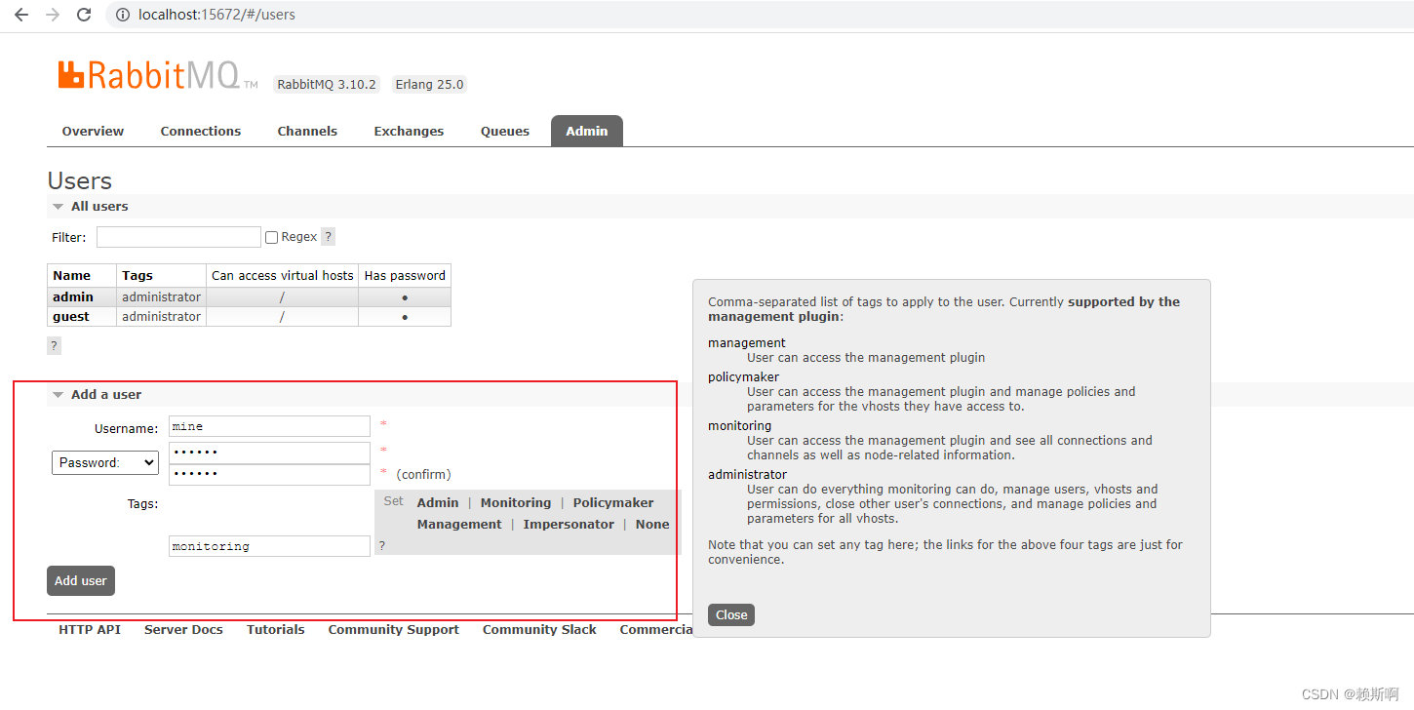
Task: Click the browser forward arrow
Action: pyautogui.click(x=53, y=15)
